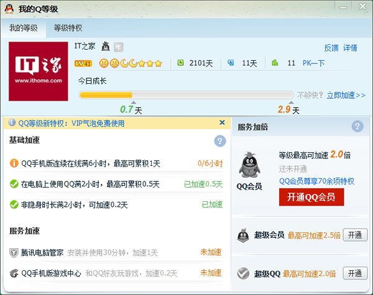Click the IT之家 avatar image
Screen dimensions: 373x295
click(39, 71)
